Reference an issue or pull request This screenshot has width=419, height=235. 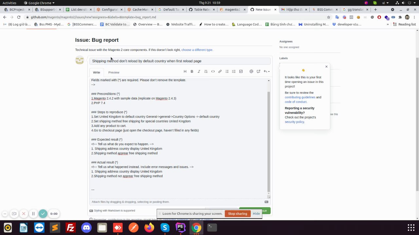pos(258,71)
